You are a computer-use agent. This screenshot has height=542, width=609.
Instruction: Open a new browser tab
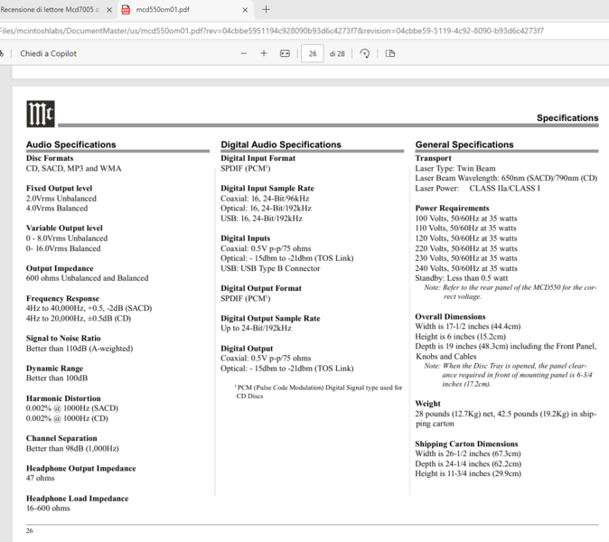[266, 9]
